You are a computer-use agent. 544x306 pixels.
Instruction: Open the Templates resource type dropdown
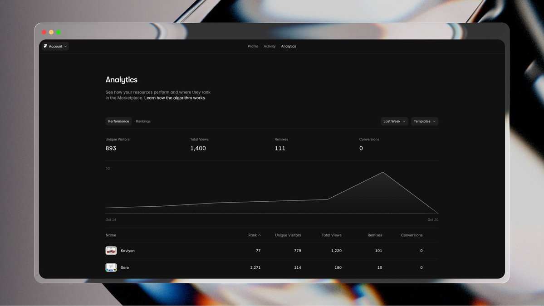(425, 121)
